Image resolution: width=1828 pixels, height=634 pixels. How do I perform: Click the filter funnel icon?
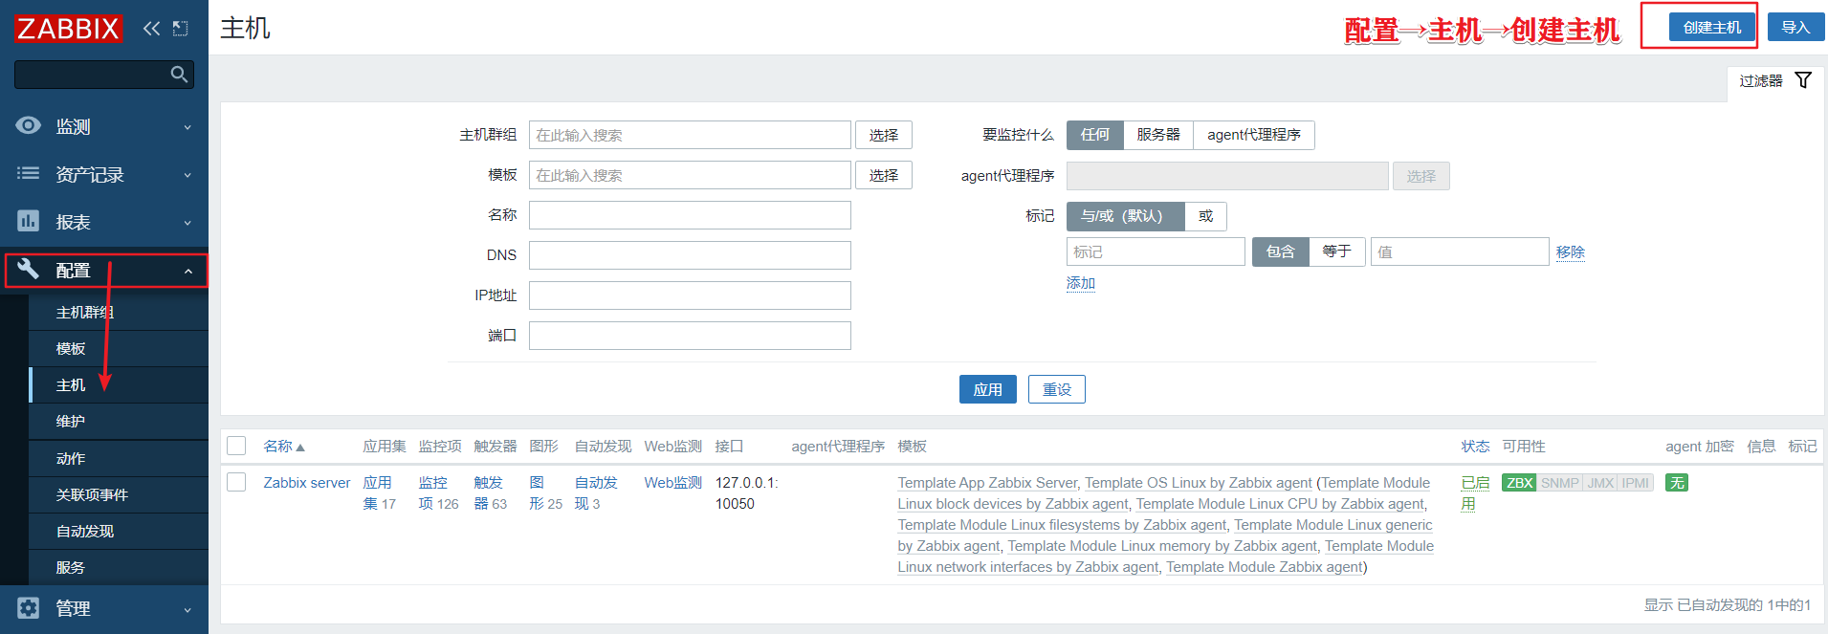(x=1803, y=80)
